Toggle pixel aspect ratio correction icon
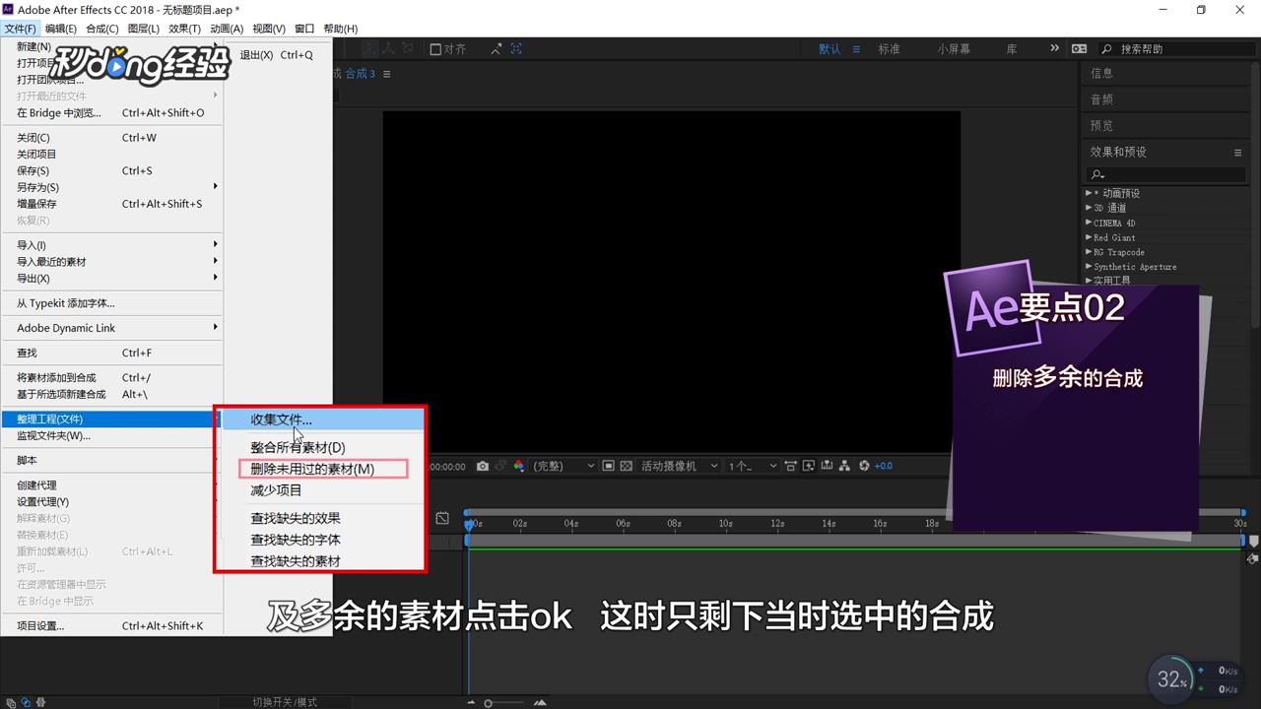Screen dimensions: 1261x709 click(792, 466)
